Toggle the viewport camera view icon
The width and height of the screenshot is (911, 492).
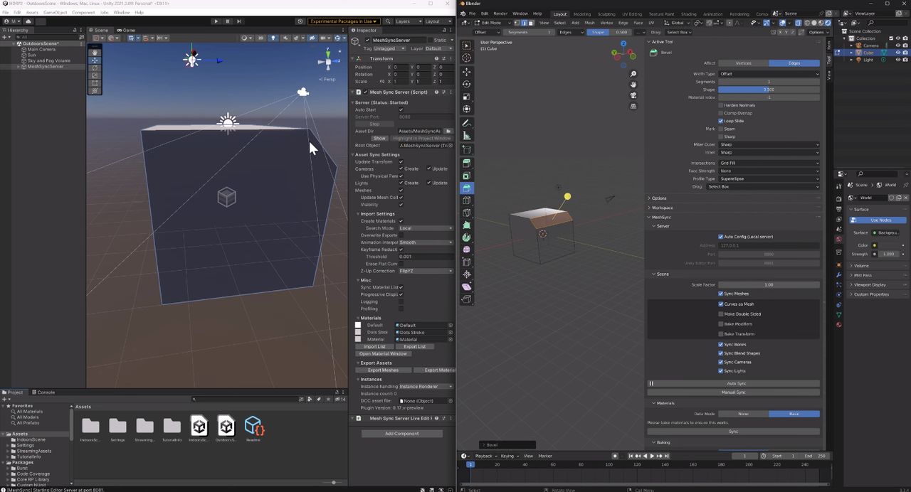(633, 95)
